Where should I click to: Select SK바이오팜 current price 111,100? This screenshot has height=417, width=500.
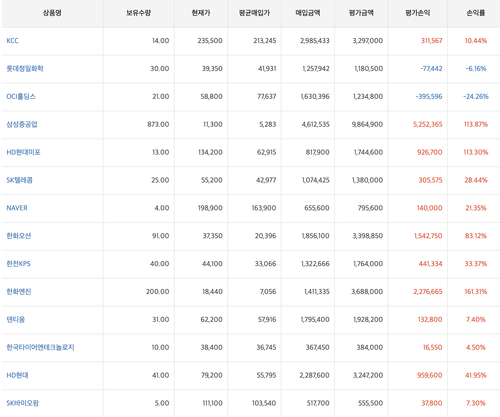pyautogui.click(x=213, y=403)
